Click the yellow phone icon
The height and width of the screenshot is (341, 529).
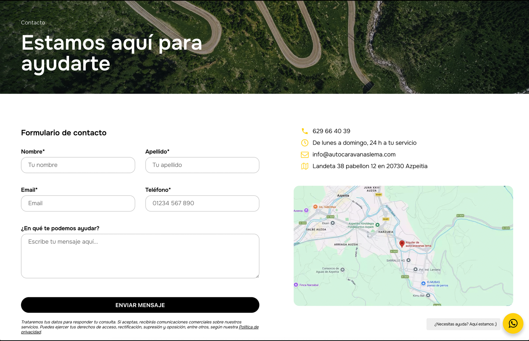305,131
